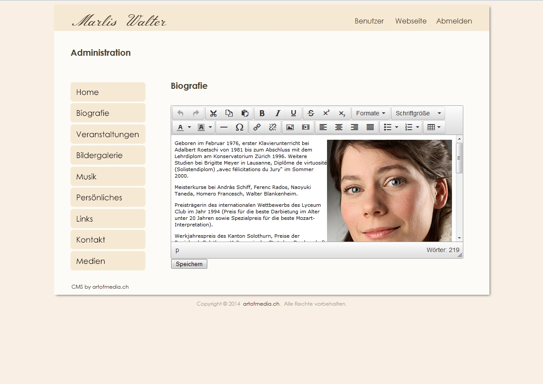This screenshot has height=384, width=543.
Task: Click the Remove link icon
Action: click(273, 127)
